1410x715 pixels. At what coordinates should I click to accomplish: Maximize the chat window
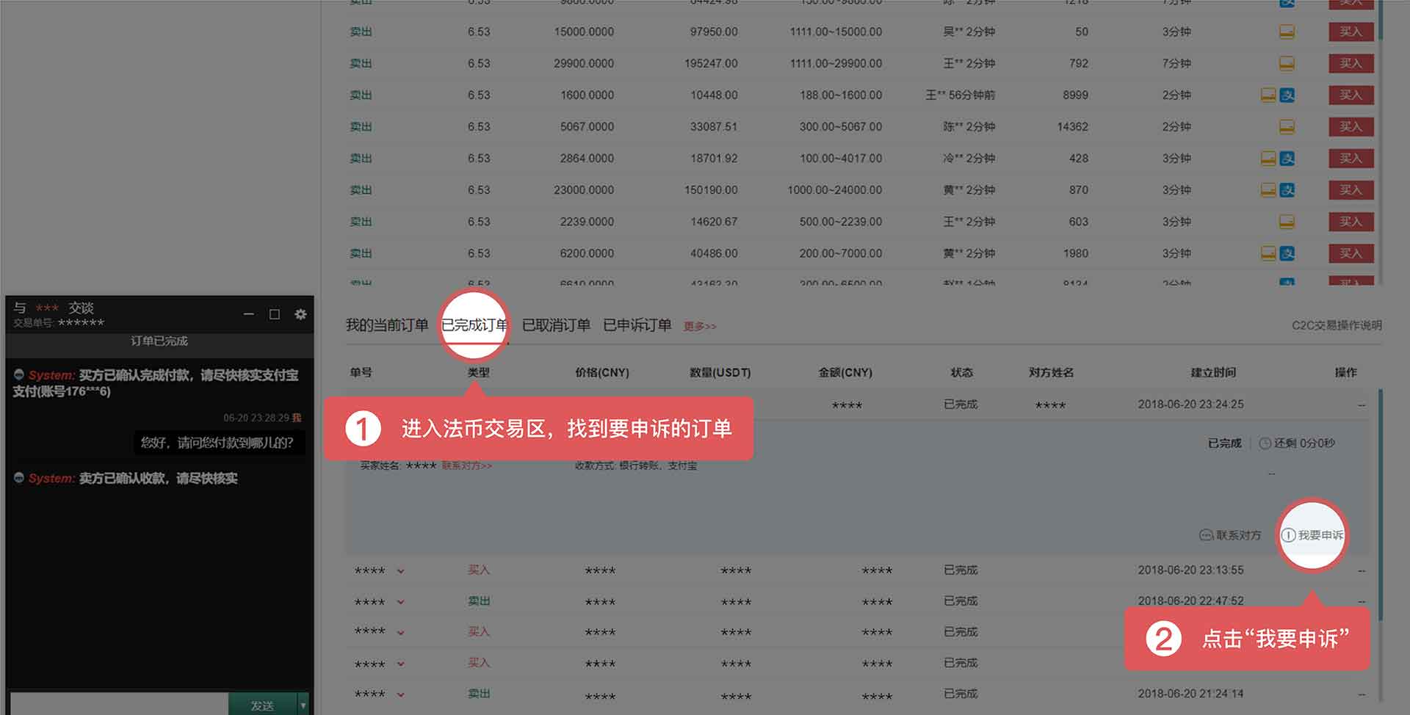coord(275,314)
